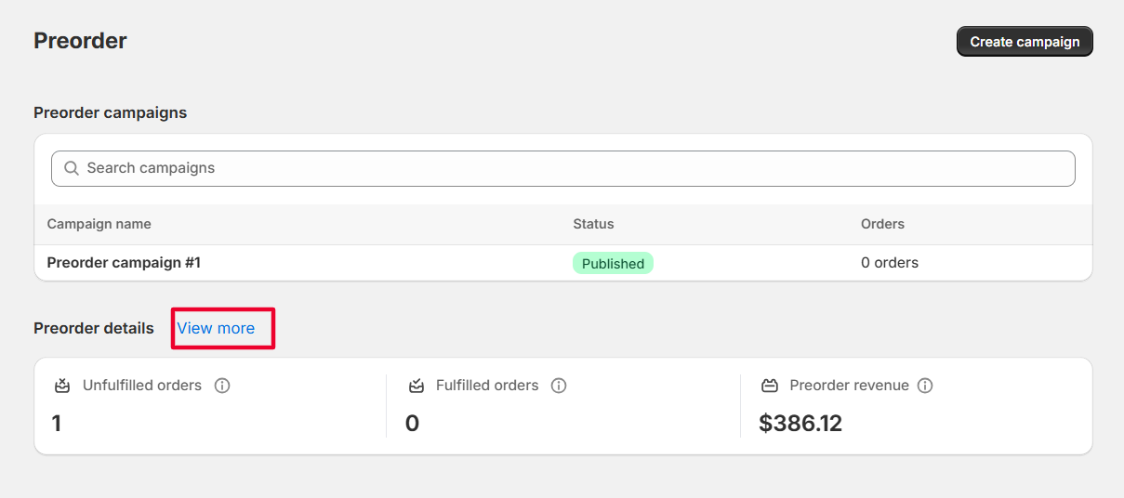Click the Unfulfilled orders inbox icon

[x=62, y=386]
